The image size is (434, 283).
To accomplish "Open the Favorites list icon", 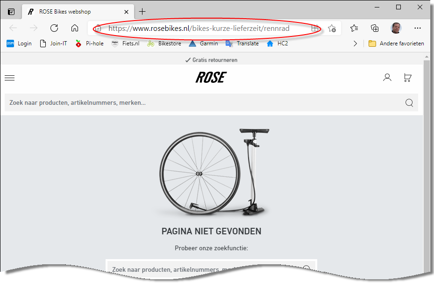I will 354,28.
